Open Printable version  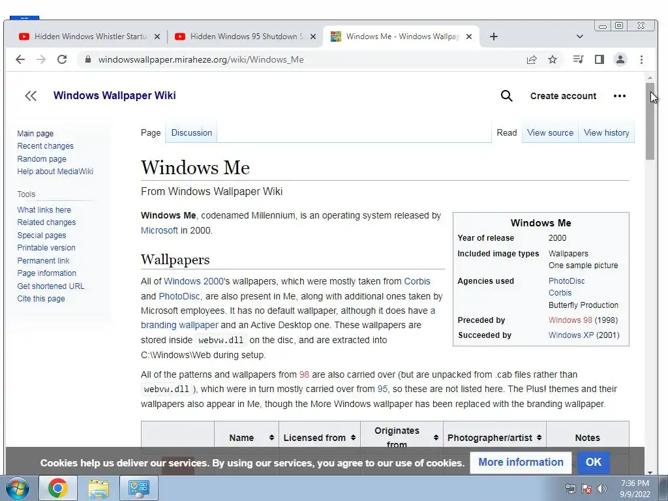[x=46, y=247]
